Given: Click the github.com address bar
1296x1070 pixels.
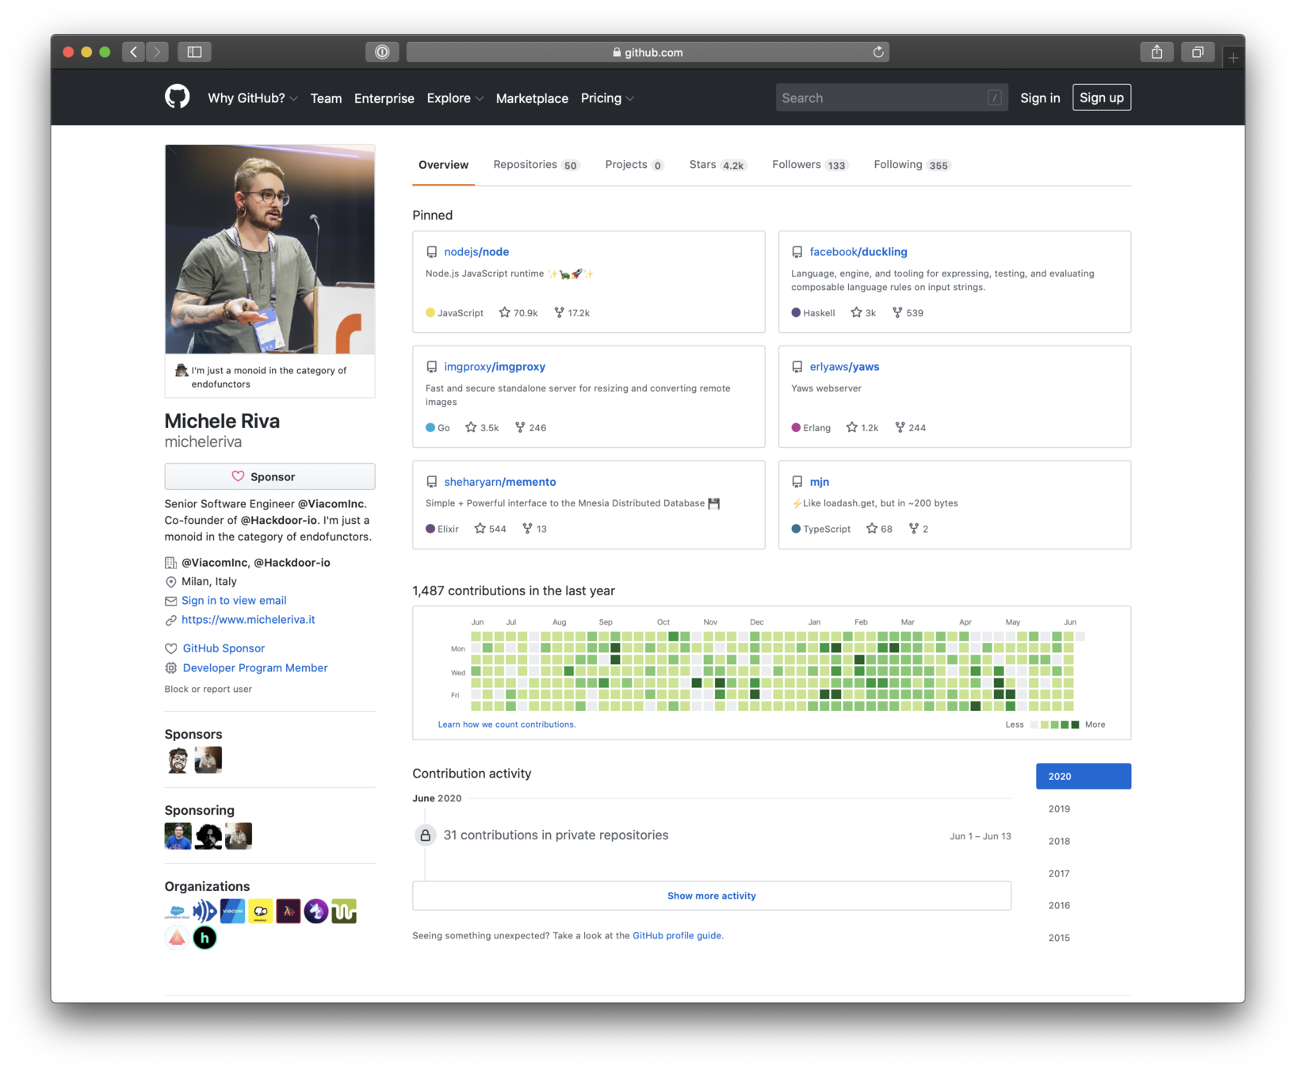Looking at the screenshot, I should point(647,52).
